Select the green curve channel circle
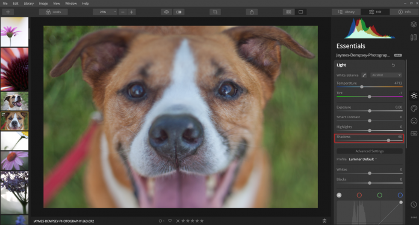 (x=379, y=195)
